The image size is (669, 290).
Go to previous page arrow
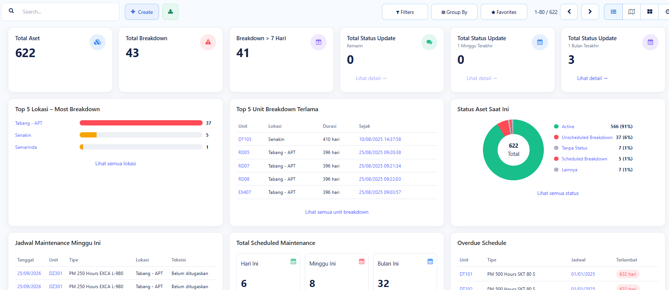coord(569,12)
